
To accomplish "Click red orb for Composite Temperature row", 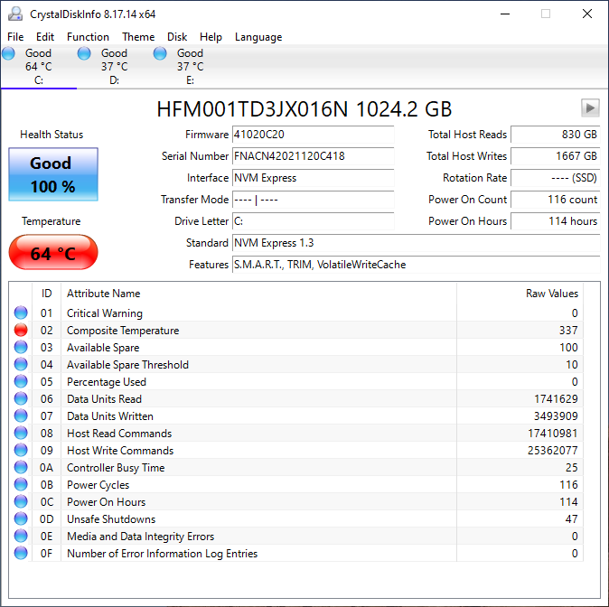I will coord(21,330).
